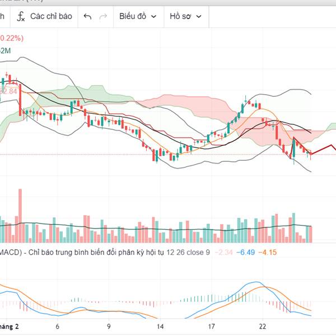Select date label 14 on time axis

pos(161,326)
